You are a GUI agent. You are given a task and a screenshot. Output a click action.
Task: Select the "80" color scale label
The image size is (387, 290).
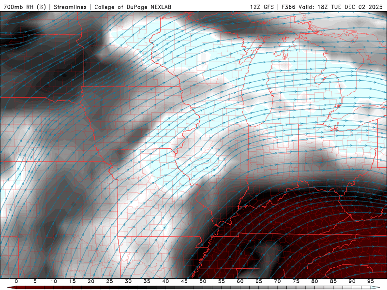pos(314,281)
